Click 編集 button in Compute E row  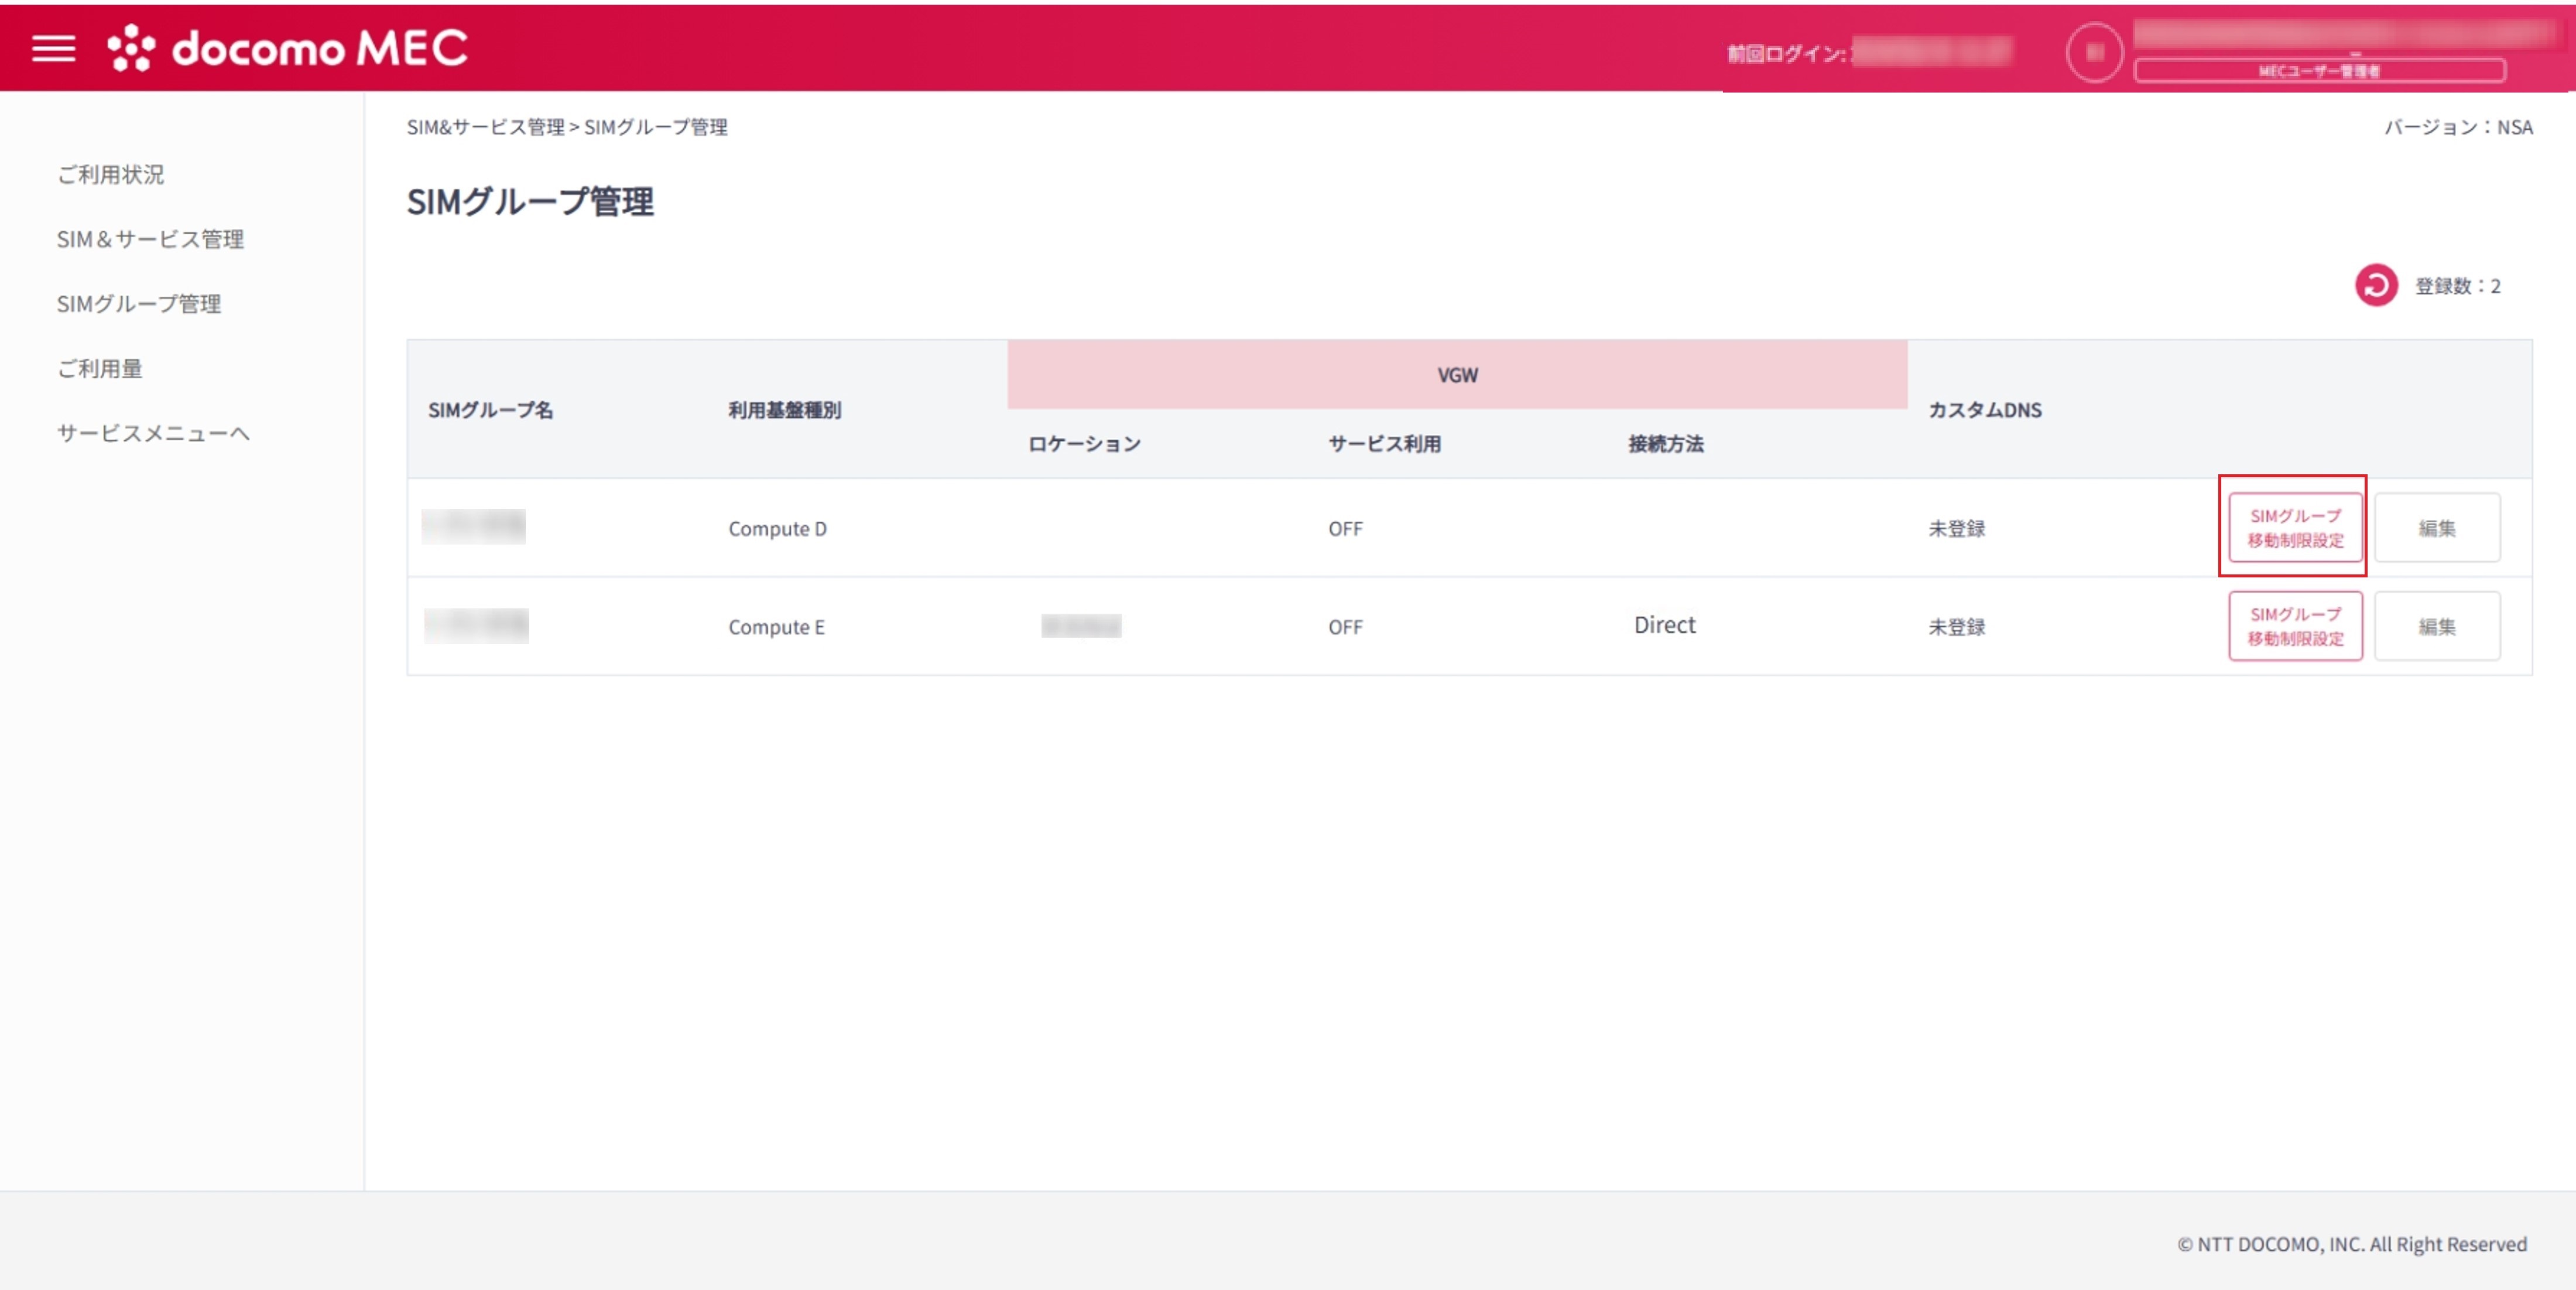[x=2436, y=626]
